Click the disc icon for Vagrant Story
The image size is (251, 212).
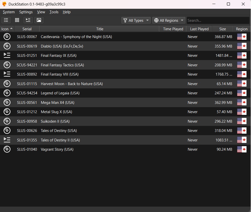pos(7,149)
